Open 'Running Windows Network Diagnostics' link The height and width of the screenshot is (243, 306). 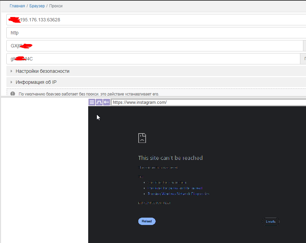[x=178, y=194]
